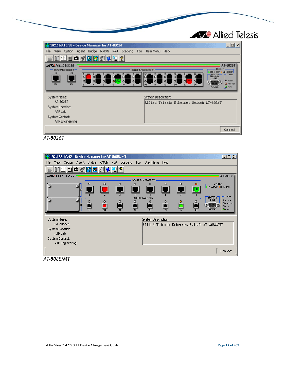
Task: Click System Description box in AT-8088/MT window
Action: click(188, 233)
